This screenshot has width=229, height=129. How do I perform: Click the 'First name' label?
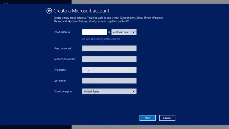[x=60, y=70]
